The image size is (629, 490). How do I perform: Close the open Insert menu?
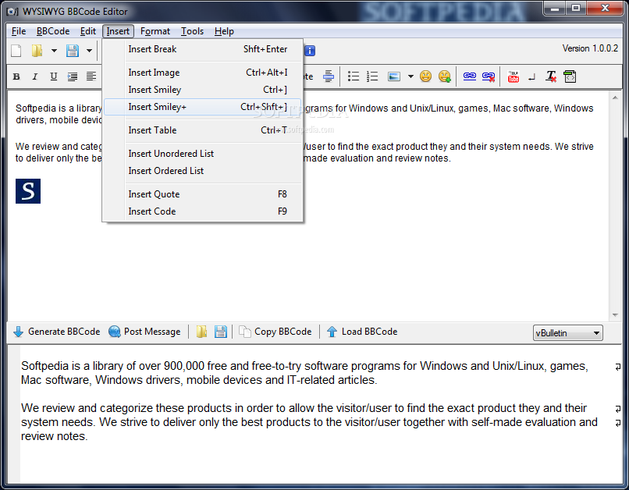(x=118, y=31)
